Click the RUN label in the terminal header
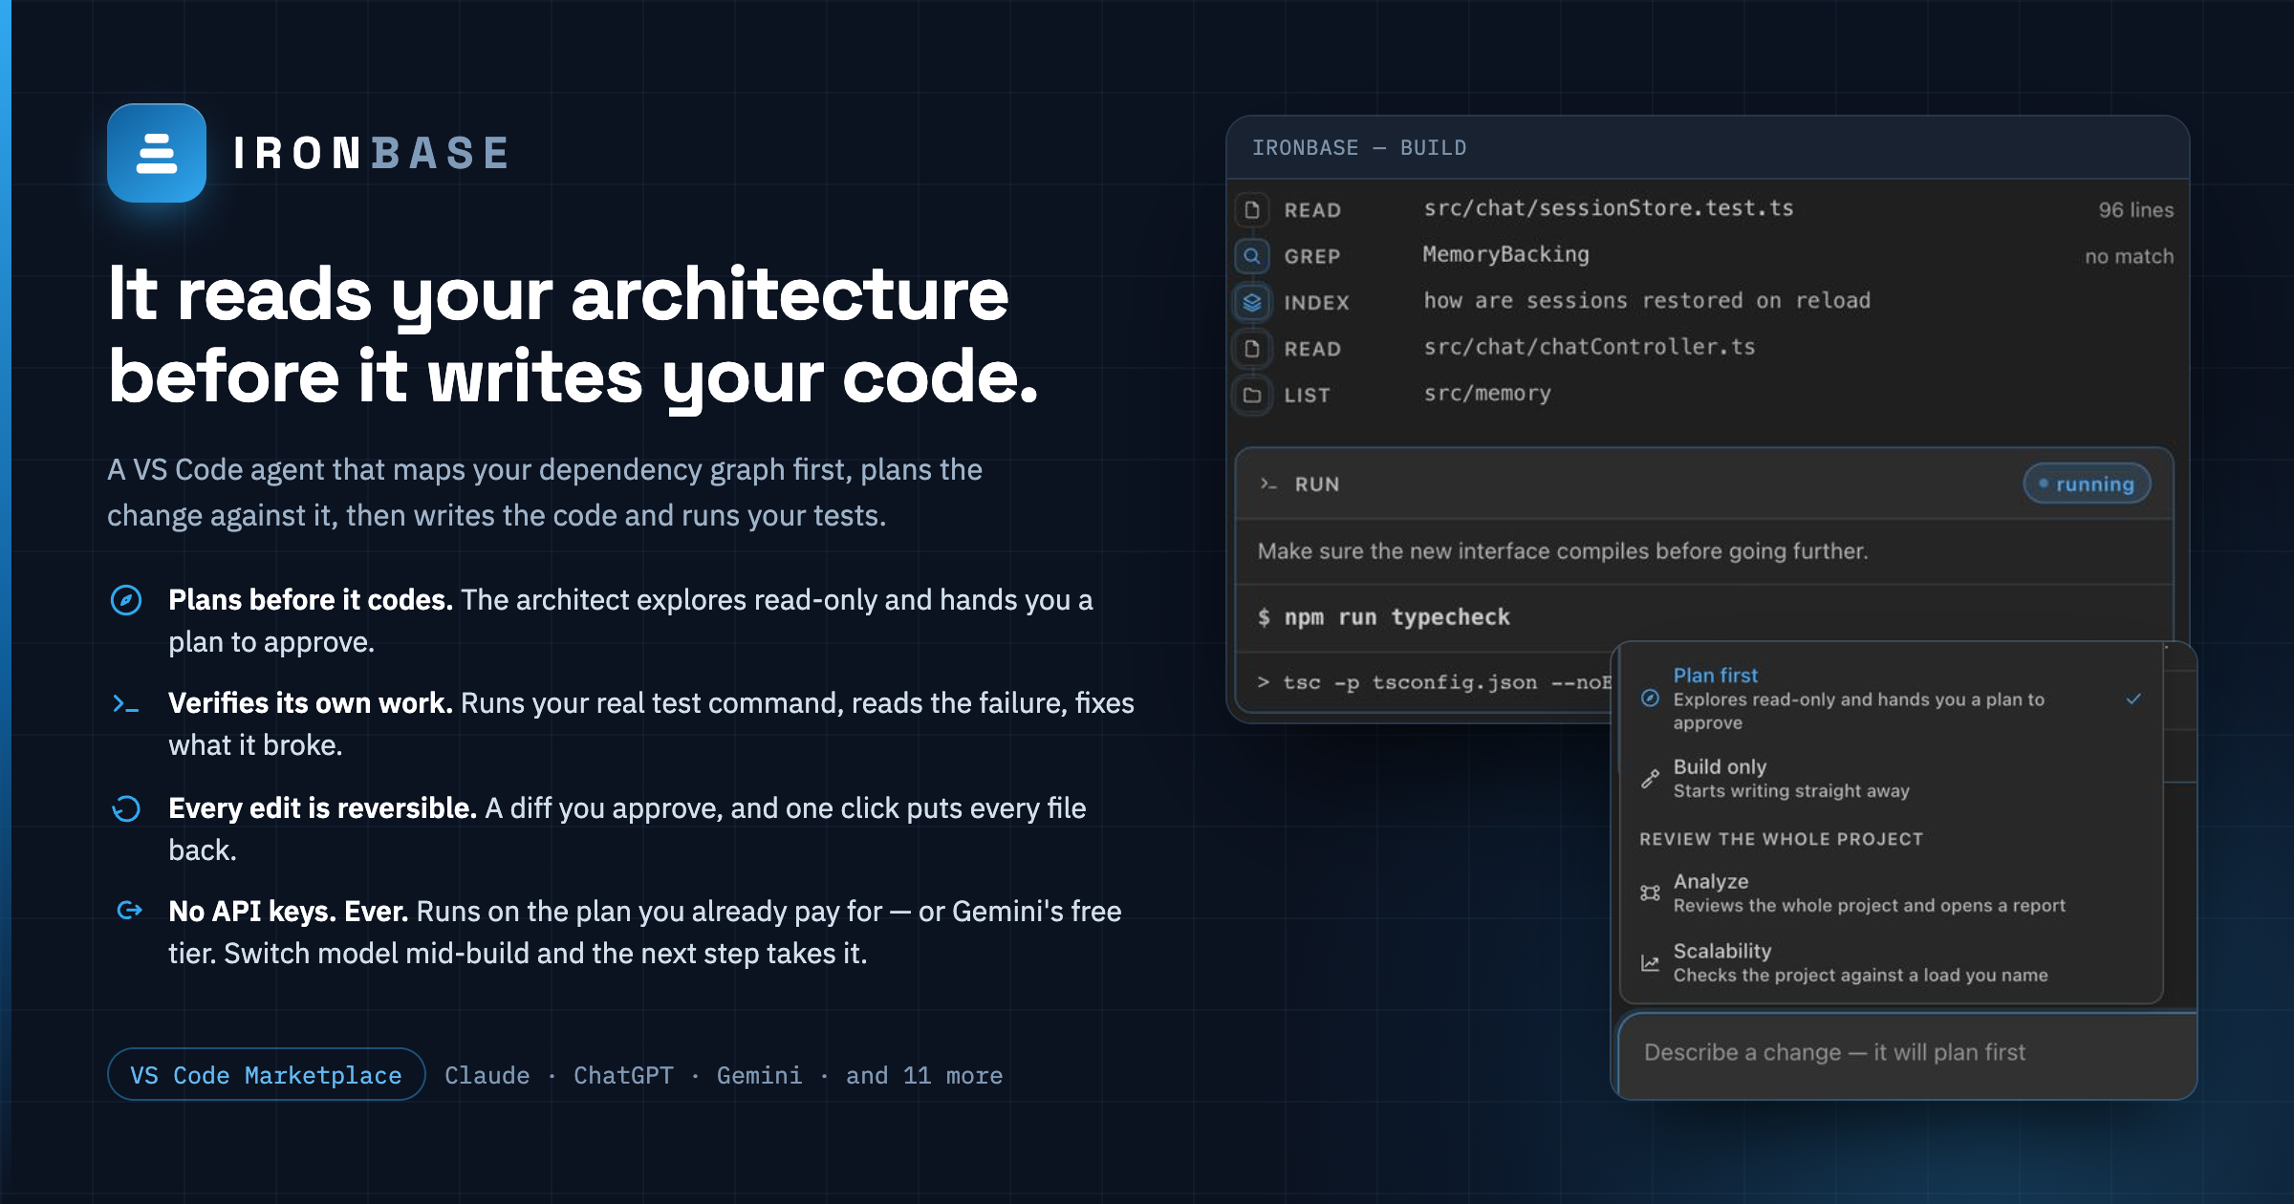Viewport: 2294px width, 1204px height. 1316,484
